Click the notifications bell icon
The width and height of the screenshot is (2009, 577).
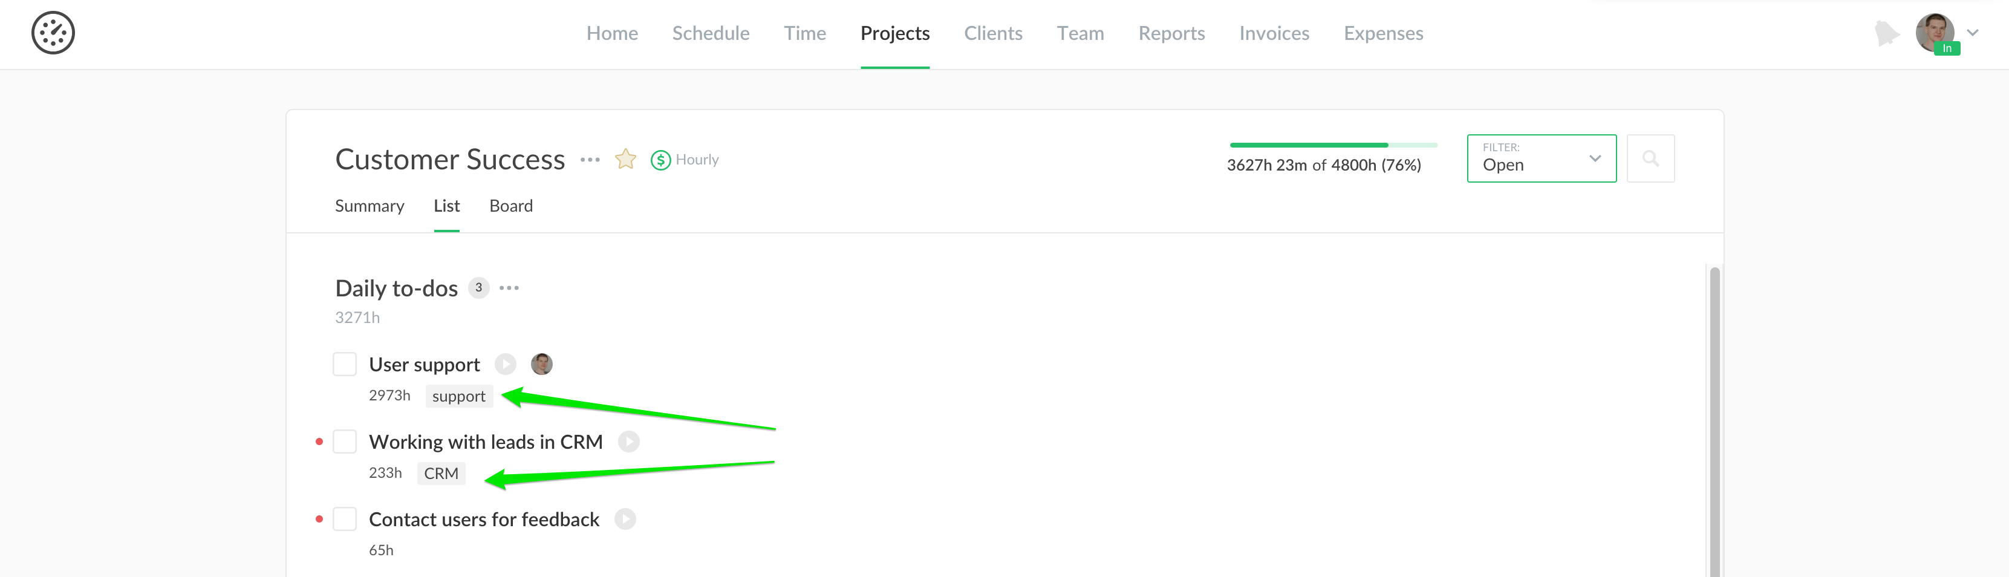coord(1886,33)
